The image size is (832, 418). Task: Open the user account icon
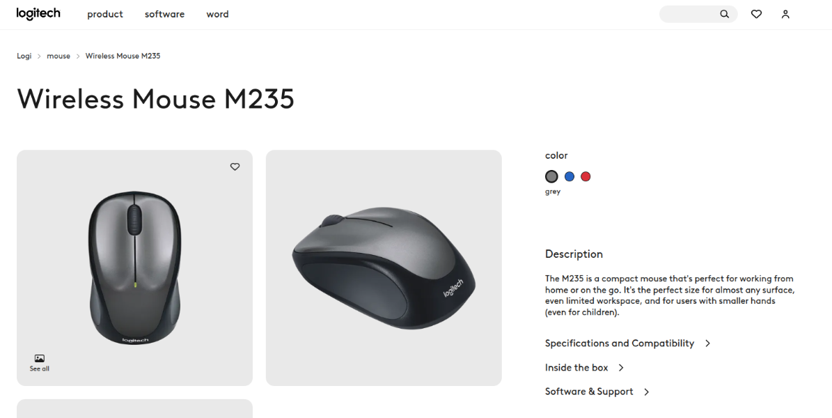tap(785, 14)
